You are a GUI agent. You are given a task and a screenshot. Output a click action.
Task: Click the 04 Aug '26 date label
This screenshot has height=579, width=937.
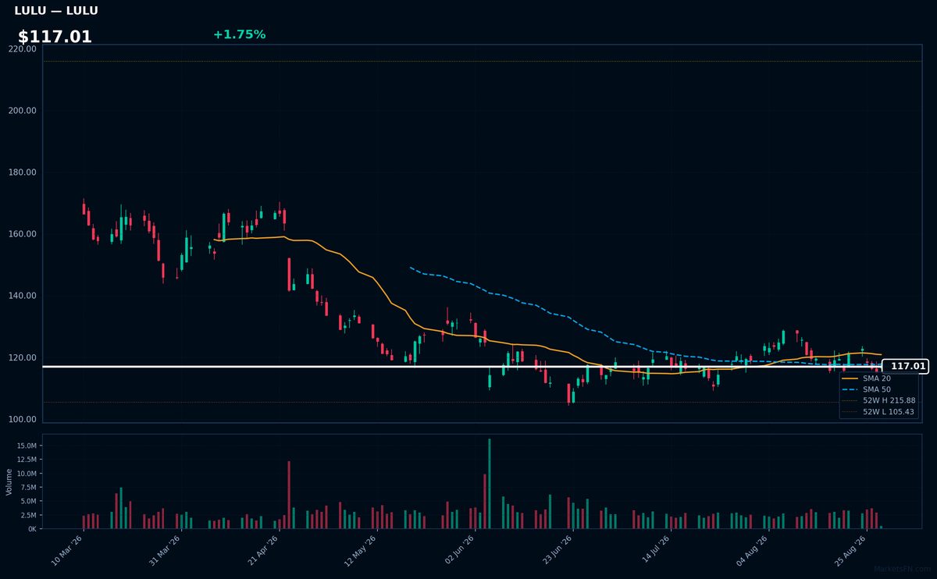(x=752, y=549)
